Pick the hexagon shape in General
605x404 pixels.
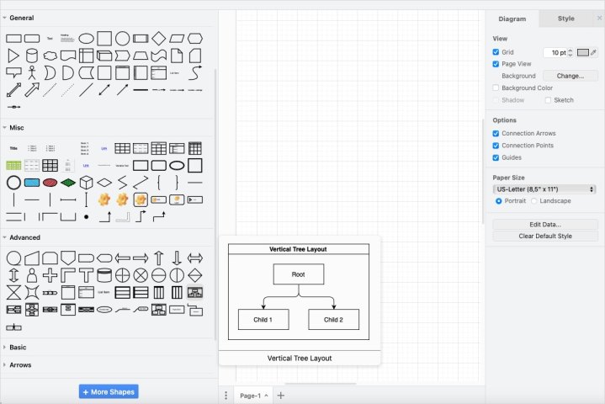pos(195,38)
